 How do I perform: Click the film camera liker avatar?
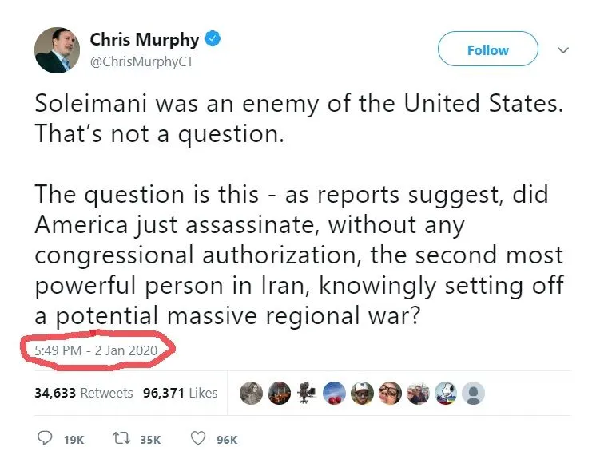tap(307, 393)
